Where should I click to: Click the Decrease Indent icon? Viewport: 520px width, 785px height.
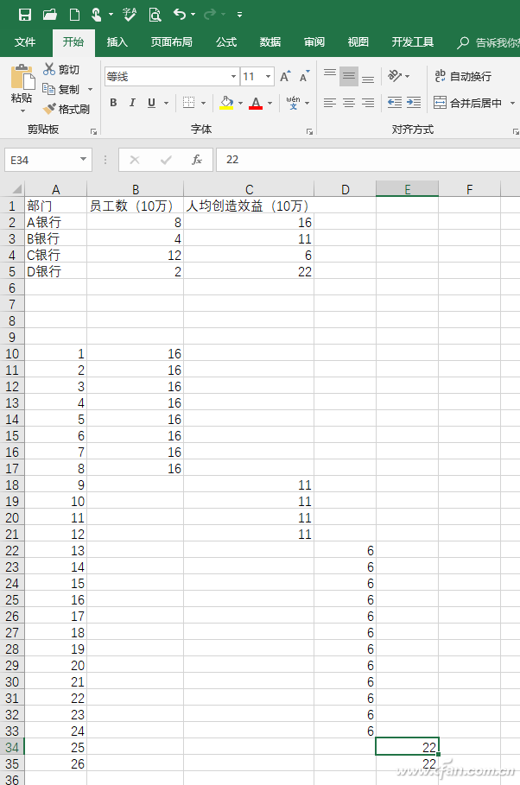click(395, 103)
